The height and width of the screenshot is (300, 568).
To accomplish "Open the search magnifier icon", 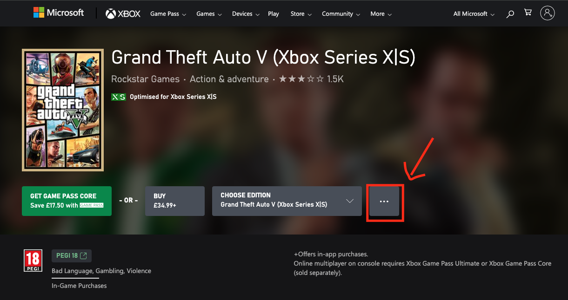I will coord(510,14).
